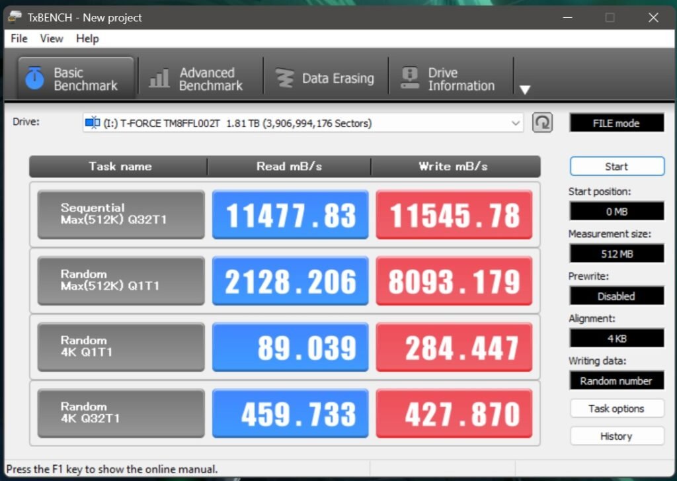677x481 pixels.
Task: Switch to the Advanced Benchmark tab
Action: click(200, 79)
